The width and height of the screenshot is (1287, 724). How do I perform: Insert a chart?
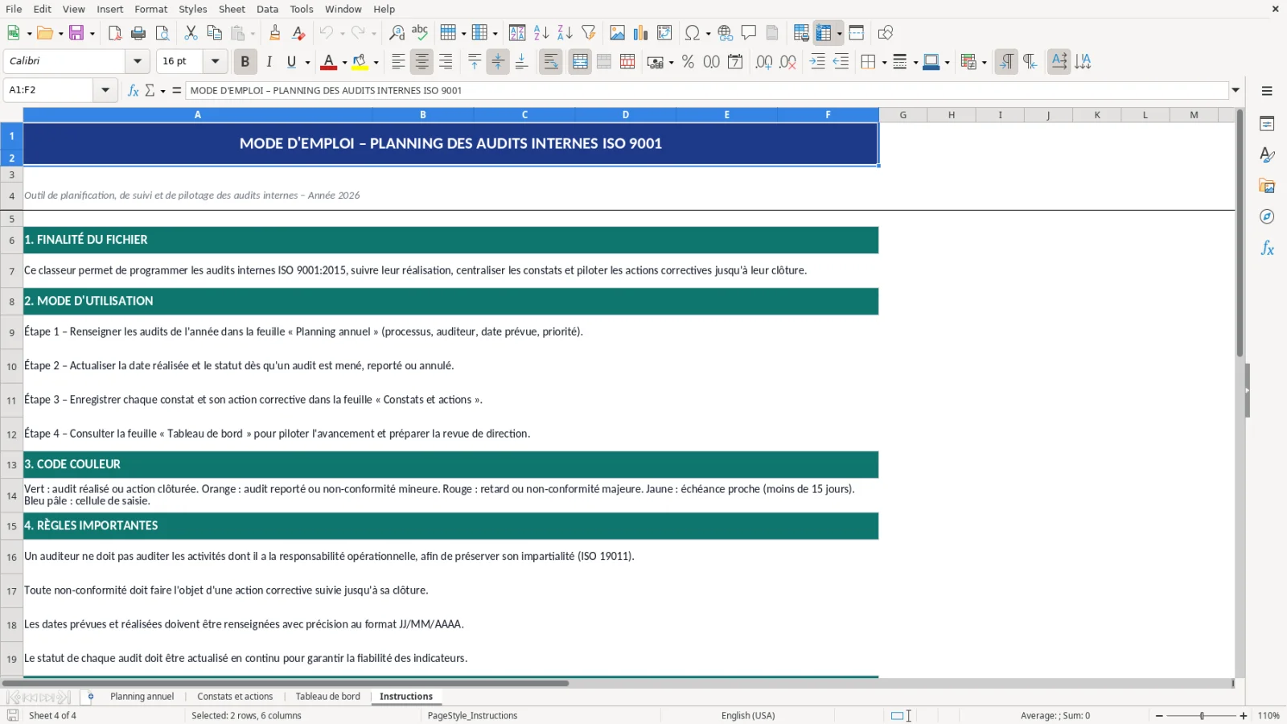(640, 33)
